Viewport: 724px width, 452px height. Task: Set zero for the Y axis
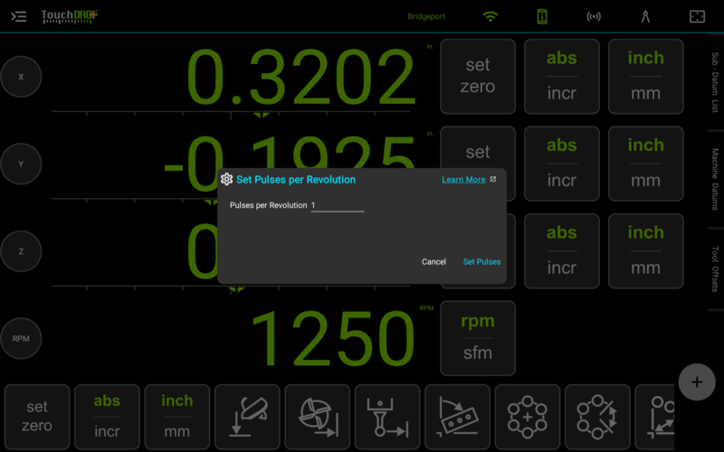[x=478, y=151]
